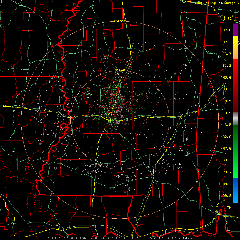The height and width of the screenshot is (240, 240).
Task: Click the Super-Resolution Base Velocity caption
Action: point(121,238)
